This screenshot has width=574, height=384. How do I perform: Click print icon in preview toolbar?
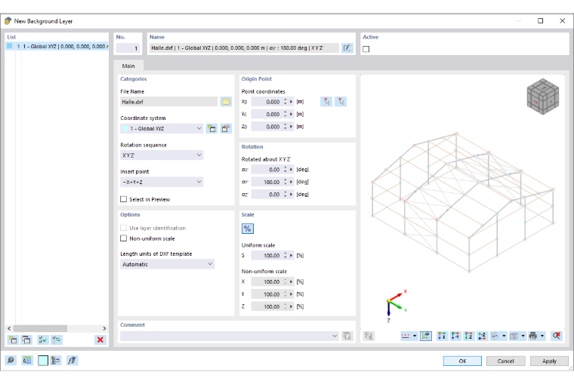click(x=533, y=336)
